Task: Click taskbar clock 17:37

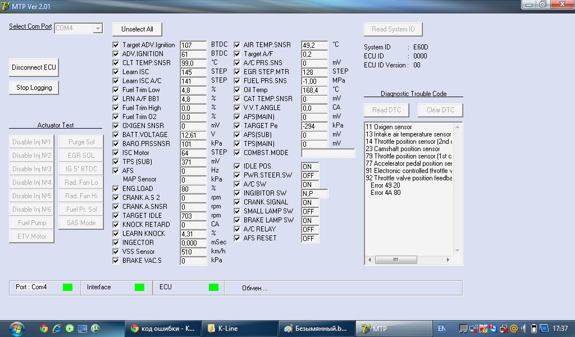Action: 560,329
